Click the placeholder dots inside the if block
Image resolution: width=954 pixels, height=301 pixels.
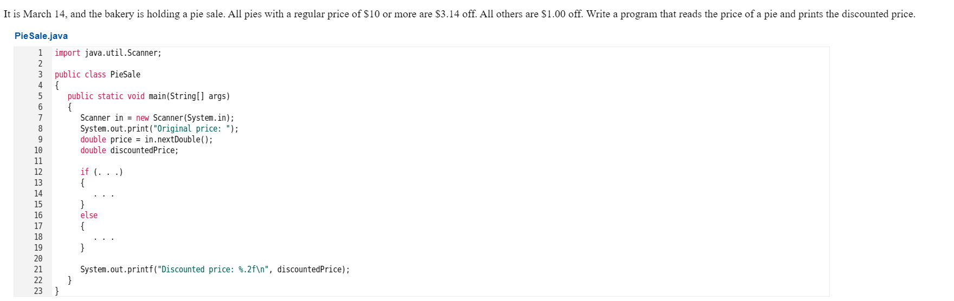tap(104, 195)
